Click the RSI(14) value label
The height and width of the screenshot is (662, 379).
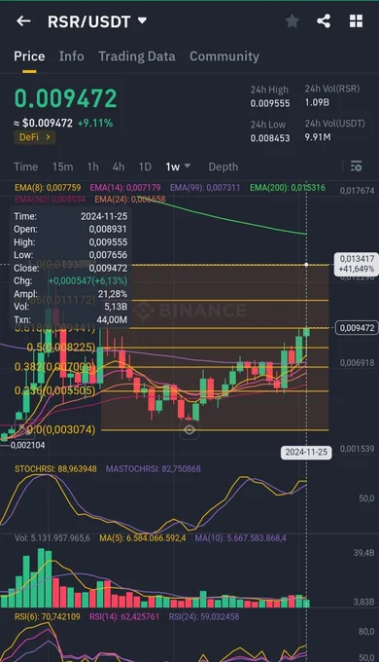pos(124,617)
